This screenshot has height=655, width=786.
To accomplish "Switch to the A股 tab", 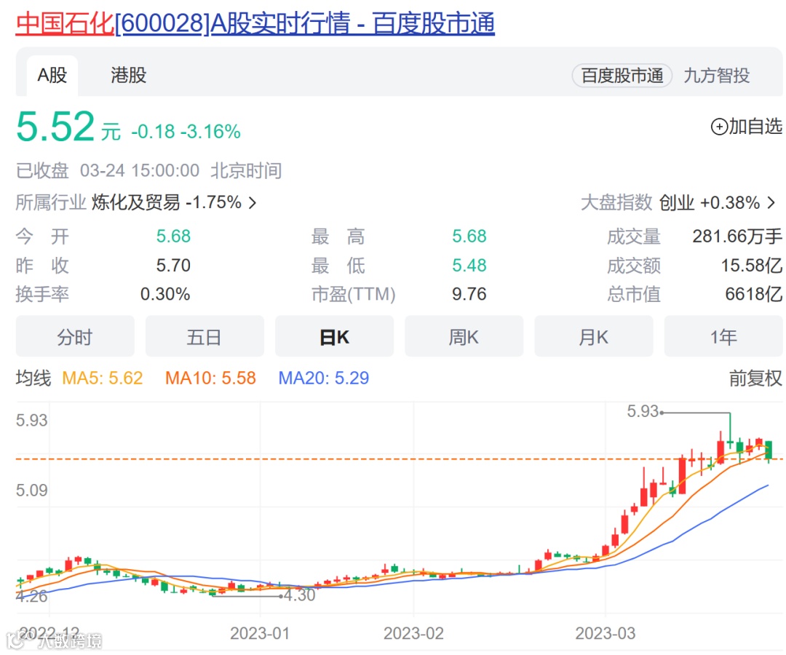I will click(x=52, y=76).
